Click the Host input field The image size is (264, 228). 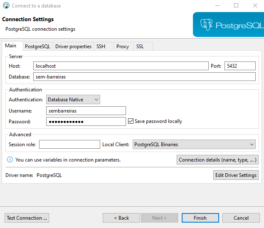(121, 66)
